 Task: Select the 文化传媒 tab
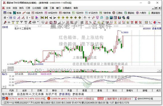(x=38, y=94)
